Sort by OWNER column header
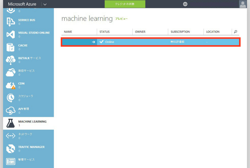 tap(140, 32)
